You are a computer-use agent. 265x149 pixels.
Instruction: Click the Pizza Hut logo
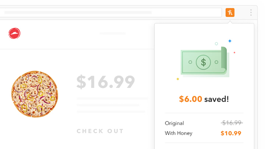point(14,33)
